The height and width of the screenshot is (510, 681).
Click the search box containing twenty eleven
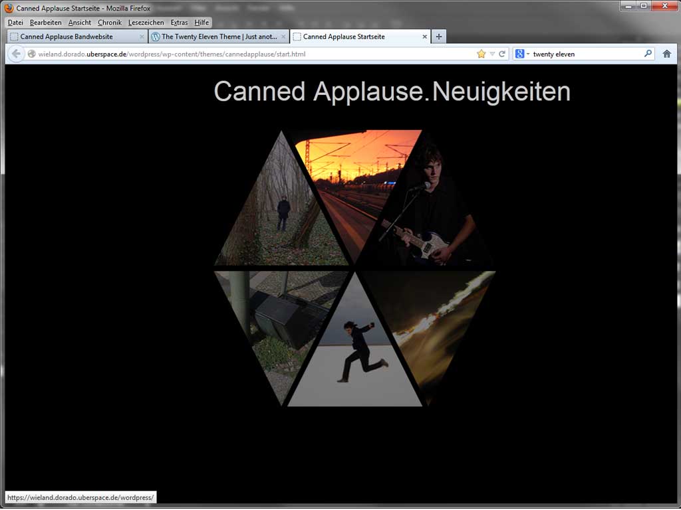tap(585, 54)
